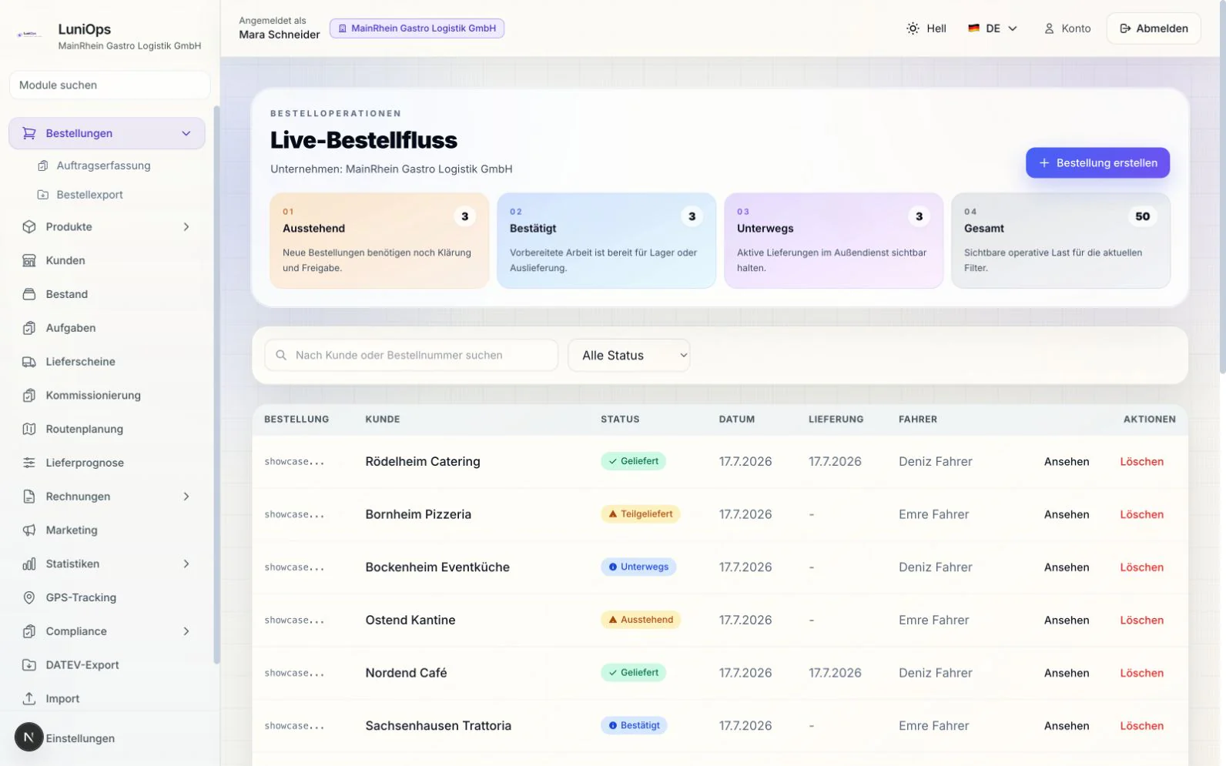Click the Ausstehend status summary card
The width and height of the screenshot is (1226, 766).
point(380,241)
